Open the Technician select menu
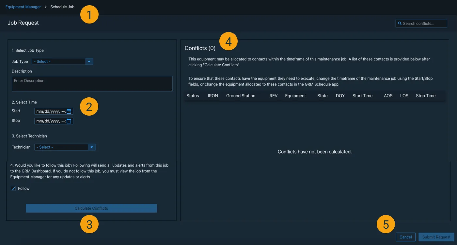 pyautogui.click(x=61, y=147)
